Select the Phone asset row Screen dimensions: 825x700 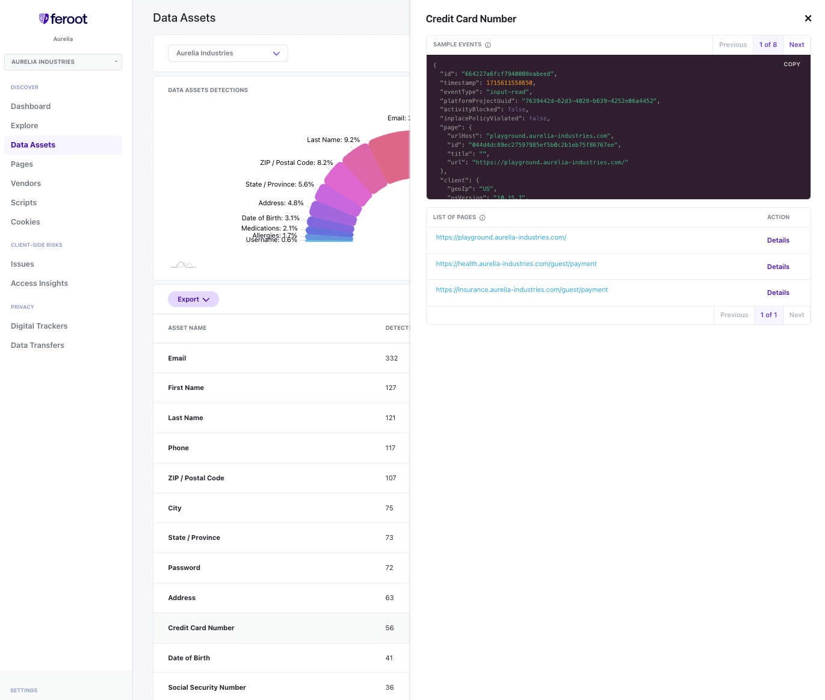point(282,448)
